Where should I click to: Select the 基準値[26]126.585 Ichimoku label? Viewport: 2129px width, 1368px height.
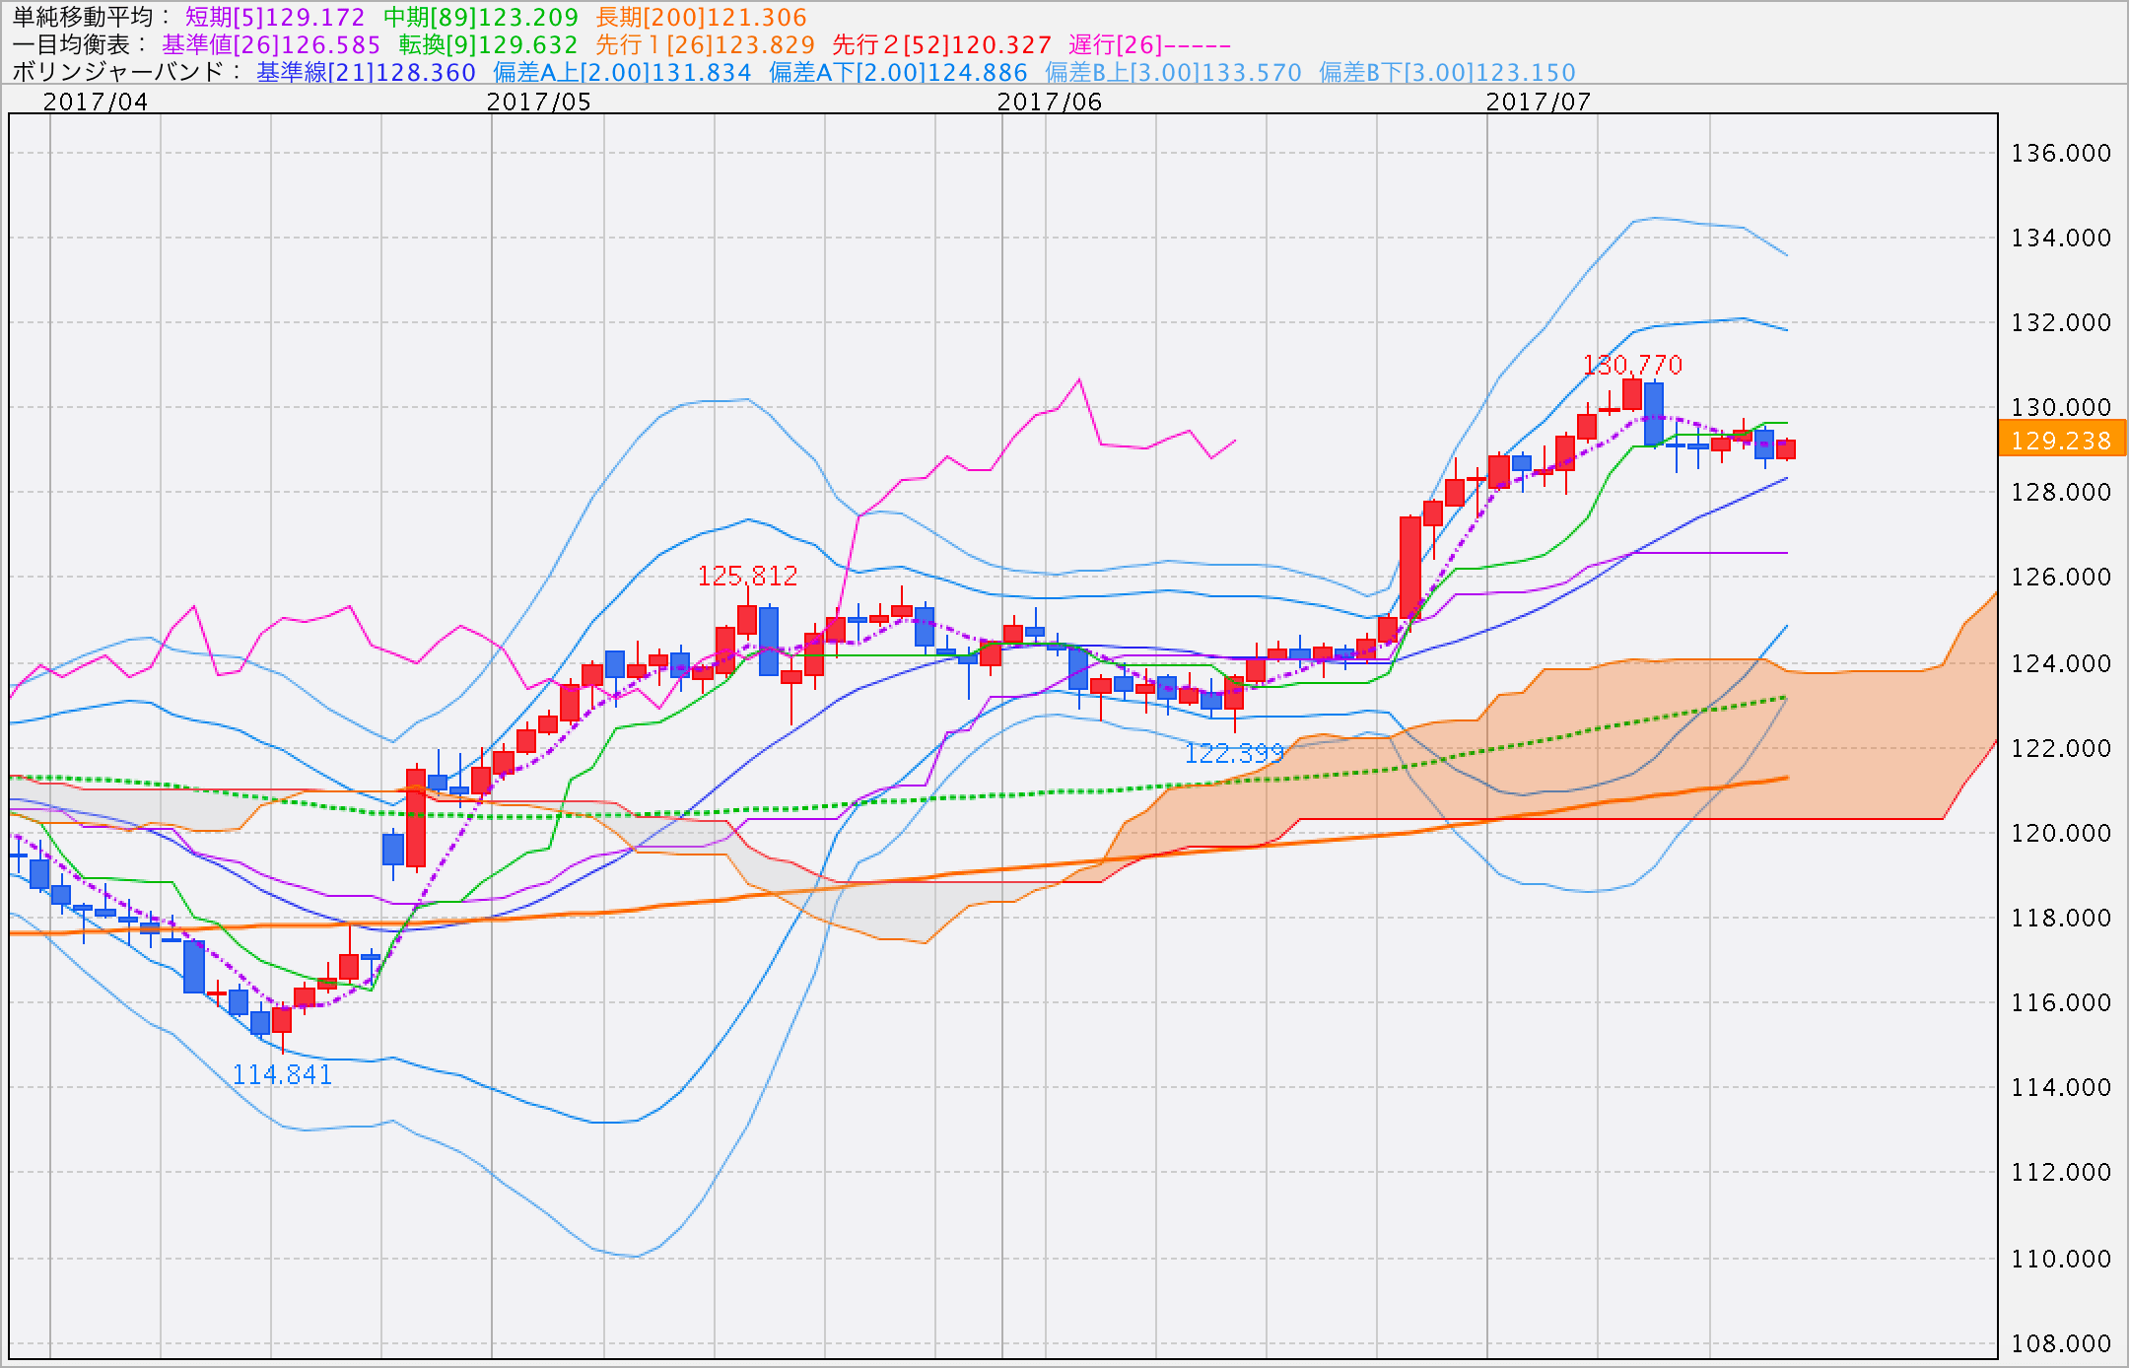click(x=271, y=44)
